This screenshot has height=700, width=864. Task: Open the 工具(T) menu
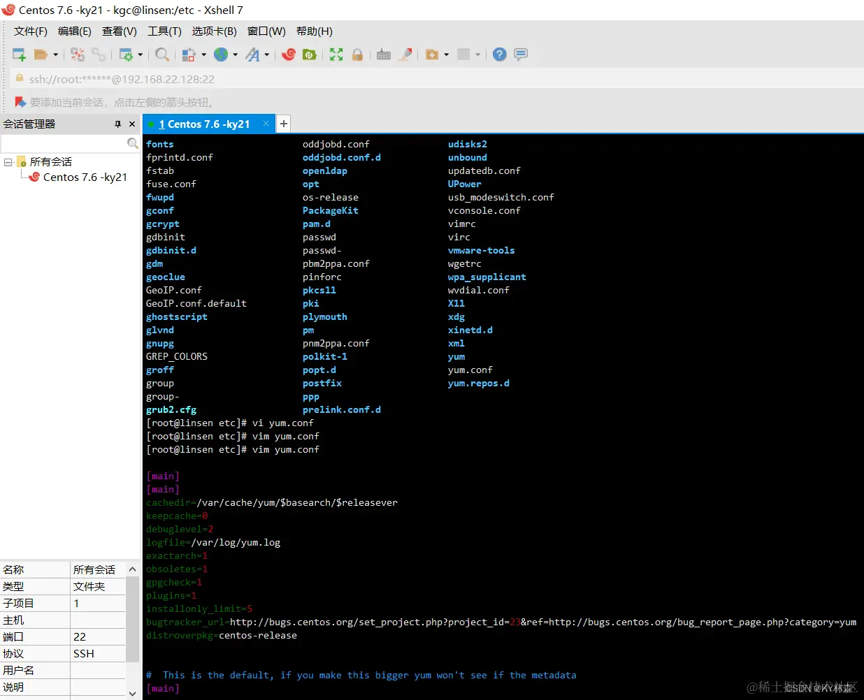point(164,31)
